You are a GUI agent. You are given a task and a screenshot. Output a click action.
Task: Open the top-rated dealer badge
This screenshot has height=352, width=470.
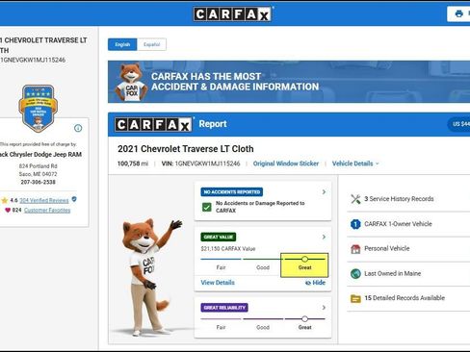point(39,109)
